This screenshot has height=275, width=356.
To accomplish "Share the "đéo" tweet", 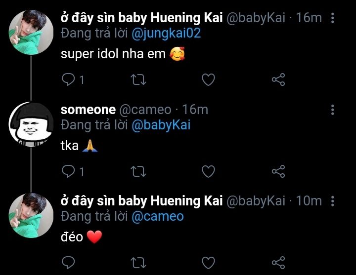I will pos(278,262).
